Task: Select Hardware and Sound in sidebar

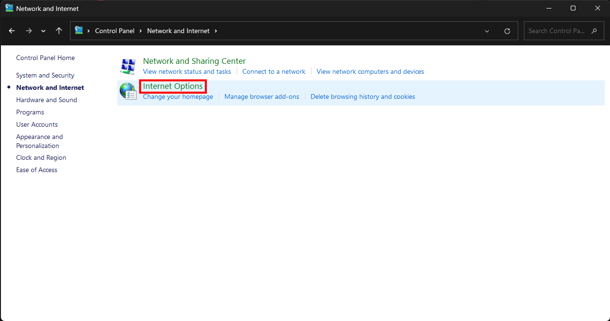Action: [46, 100]
